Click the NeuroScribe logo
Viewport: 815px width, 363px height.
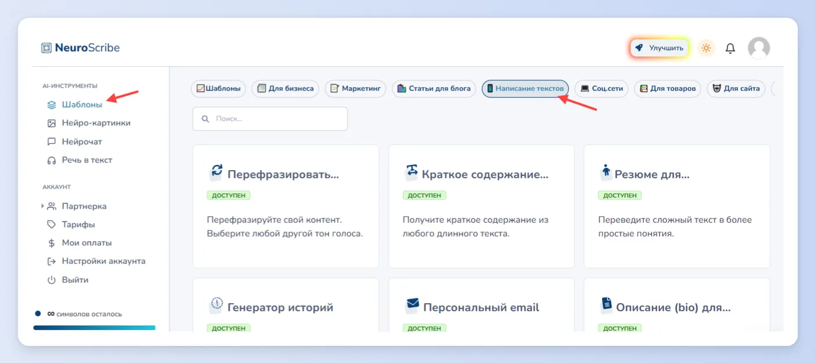click(80, 48)
